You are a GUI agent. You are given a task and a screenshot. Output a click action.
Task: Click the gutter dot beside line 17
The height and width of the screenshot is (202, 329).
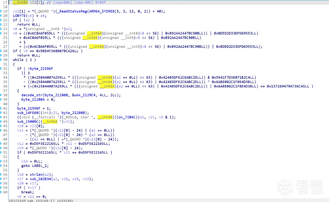pyautogui.click(x=1, y=2)
